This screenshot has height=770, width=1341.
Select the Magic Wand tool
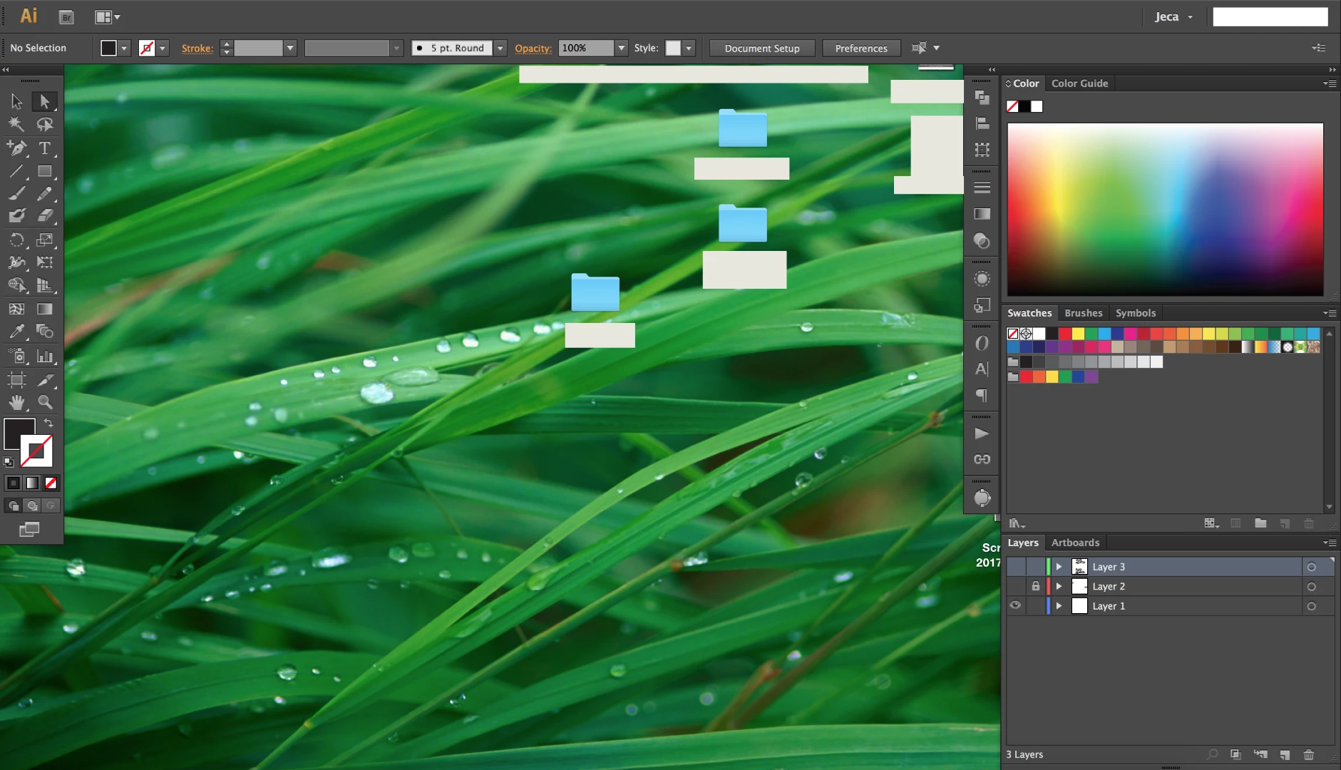point(16,125)
